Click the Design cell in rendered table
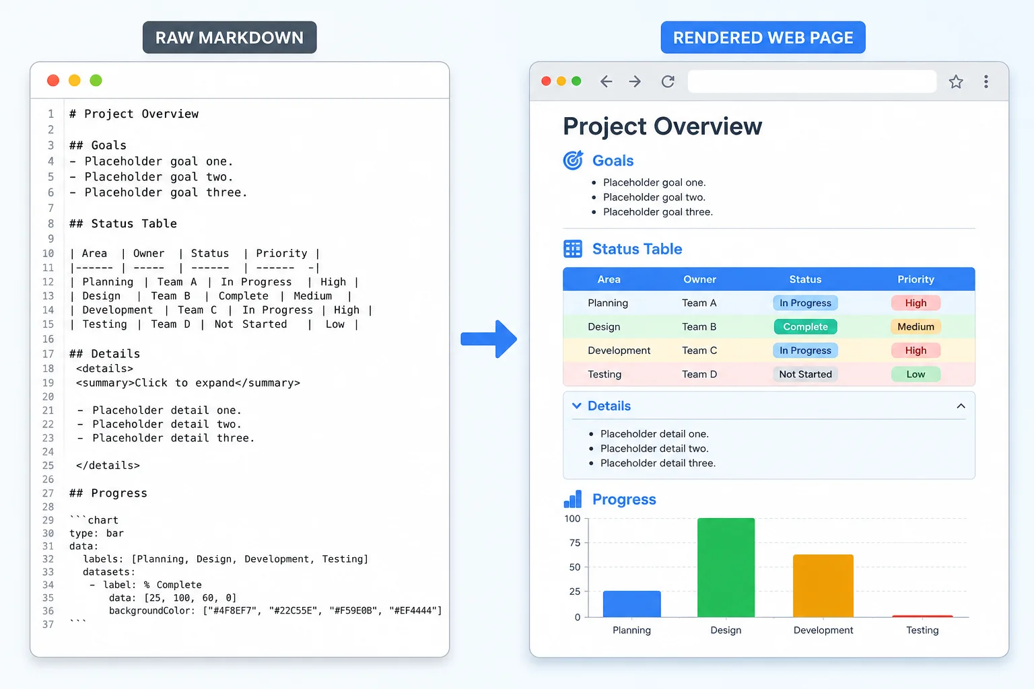Screen dimensions: 1034x689 604,326
